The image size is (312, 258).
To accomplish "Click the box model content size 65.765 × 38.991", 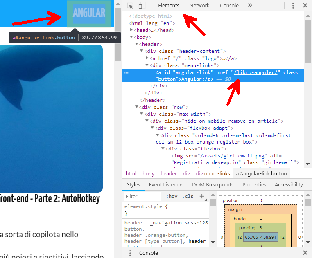I will pos(261,237).
